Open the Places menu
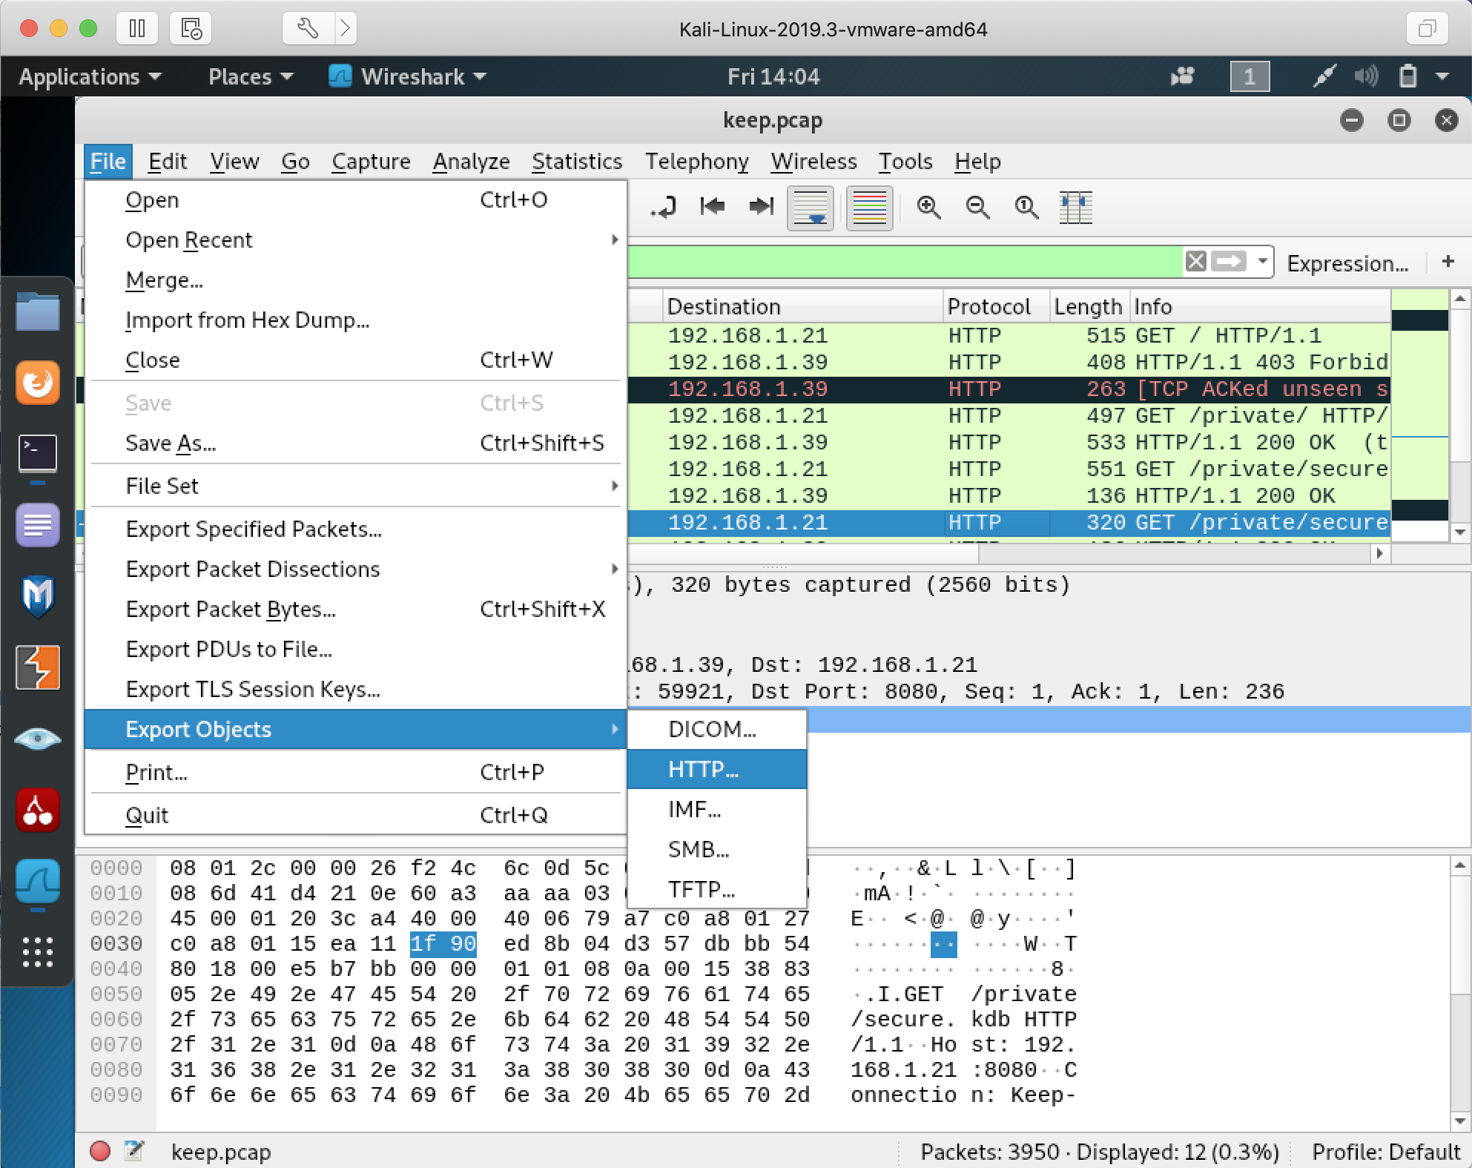Screen dimensions: 1472x1168 251,77
